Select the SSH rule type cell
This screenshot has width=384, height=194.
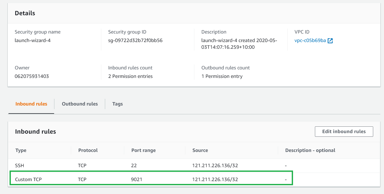pyautogui.click(x=20, y=166)
